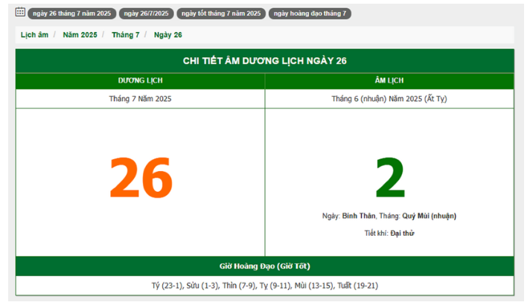Screen dimensions: 527x305
Task: Select the 'DƯƠNG LỊCH' column header
Action: coord(140,80)
